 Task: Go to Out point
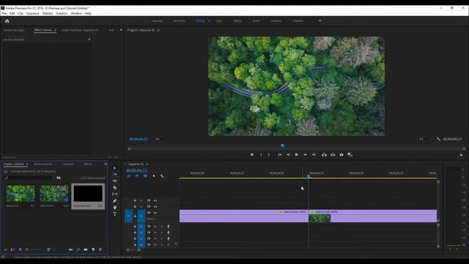[x=314, y=155]
